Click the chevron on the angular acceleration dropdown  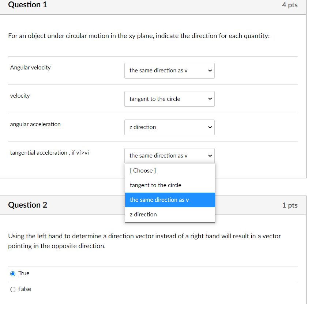tap(209, 127)
